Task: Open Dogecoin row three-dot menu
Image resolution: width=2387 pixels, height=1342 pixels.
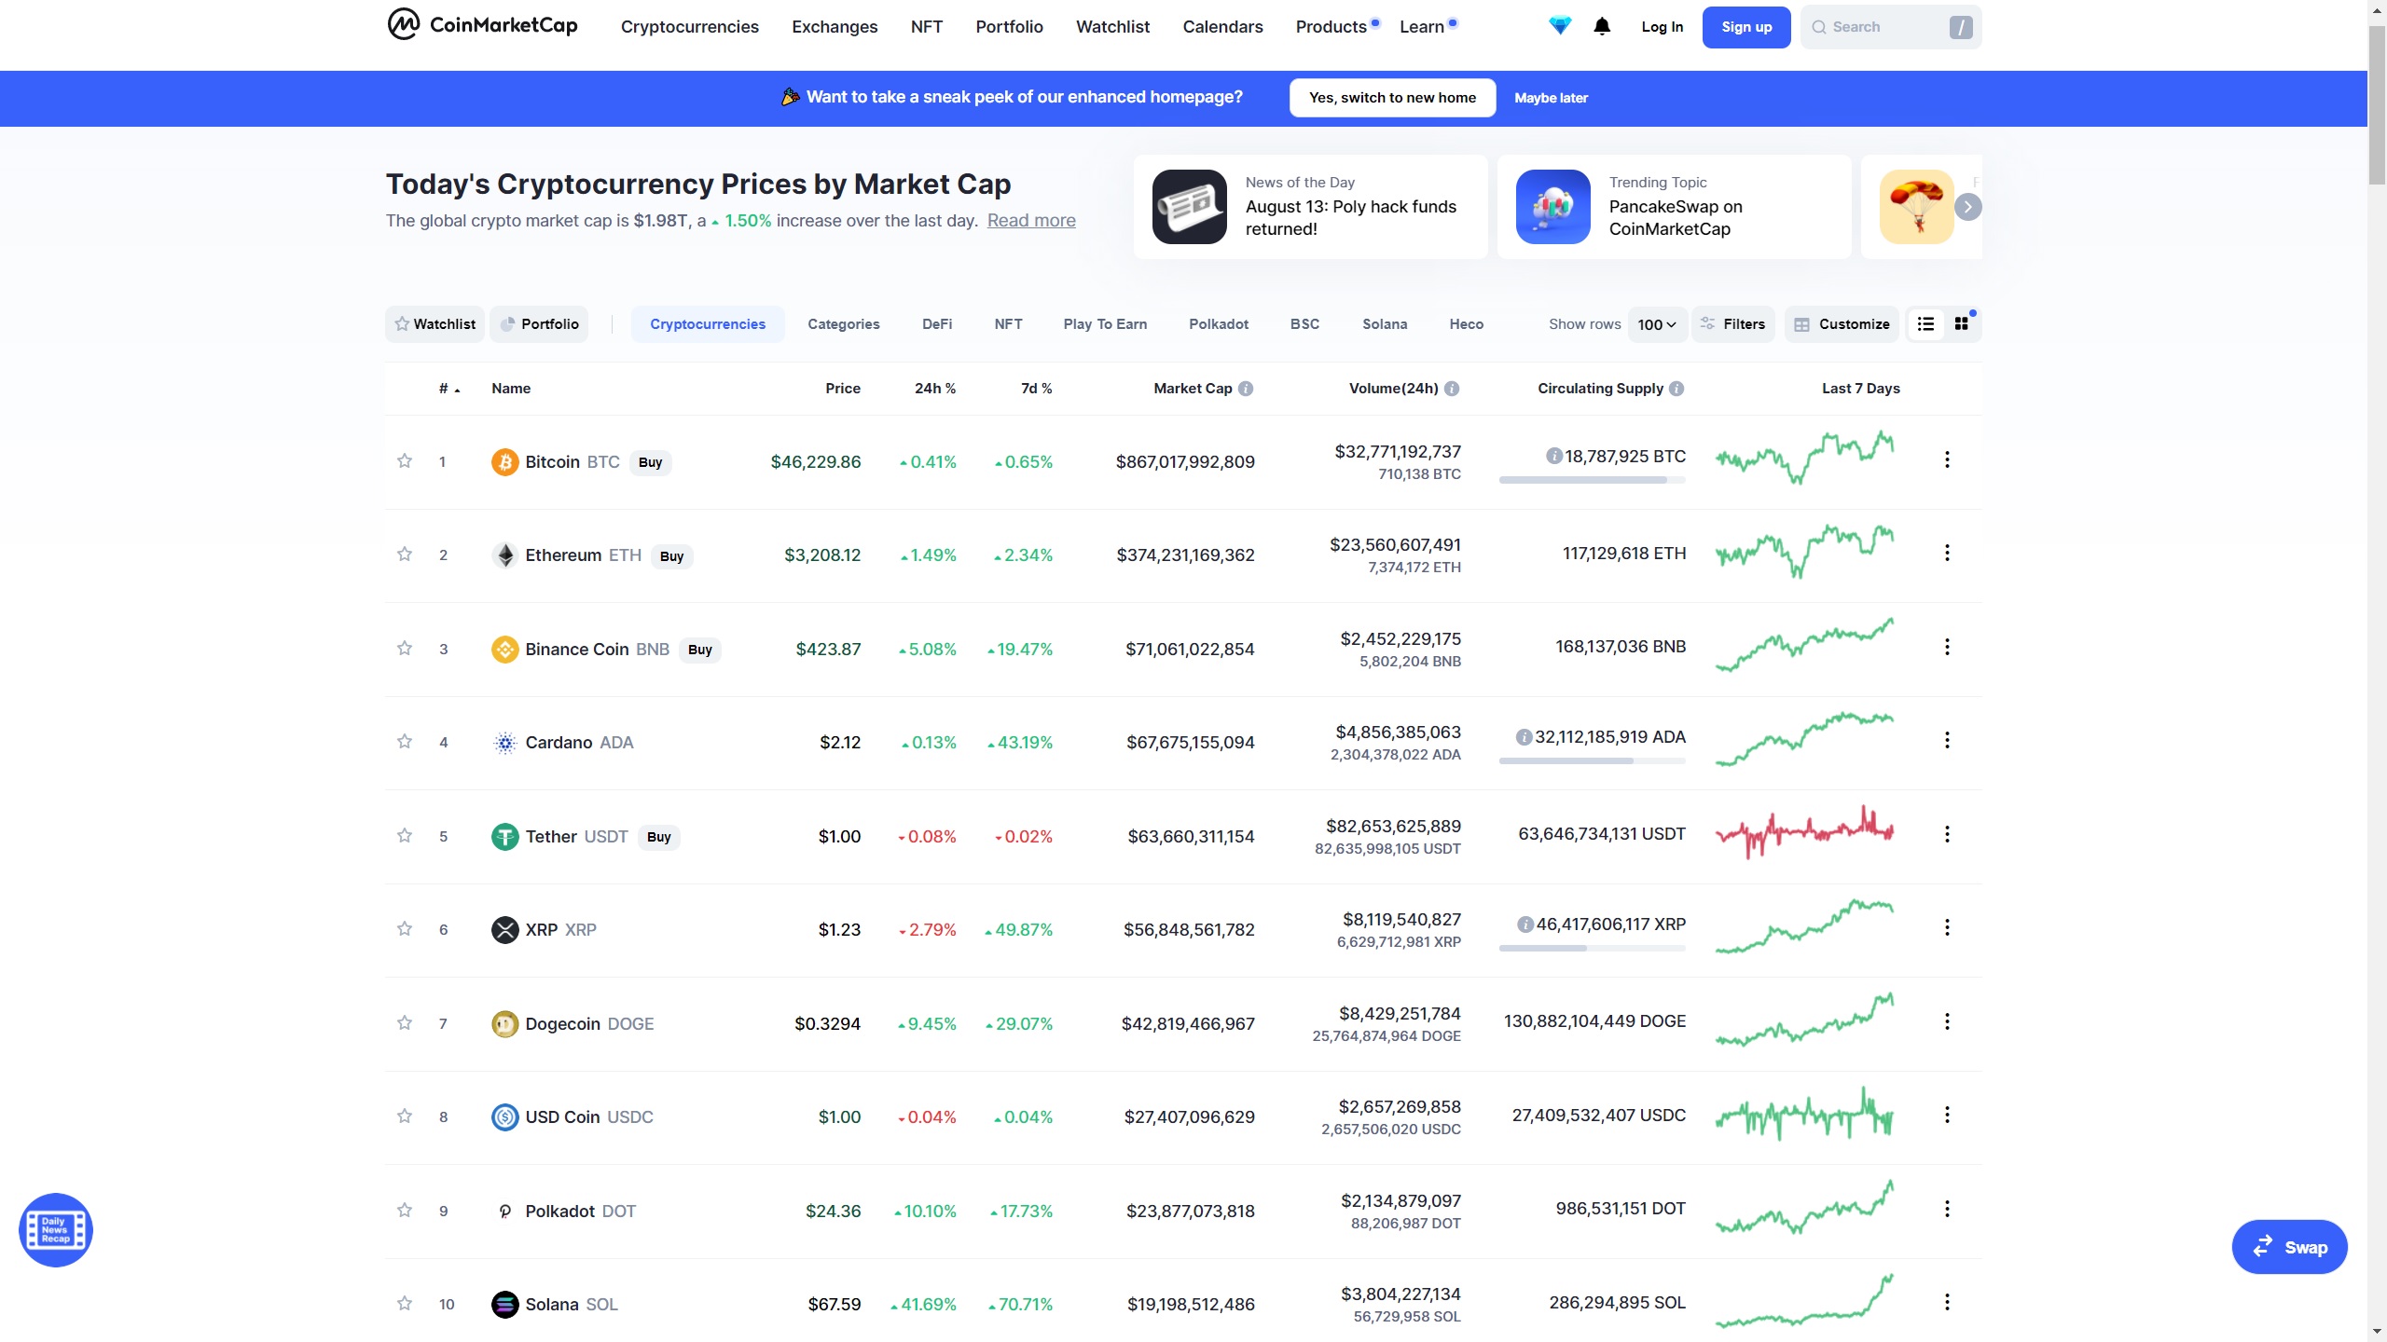Action: pyautogui.click(x=1947, y=1021)
